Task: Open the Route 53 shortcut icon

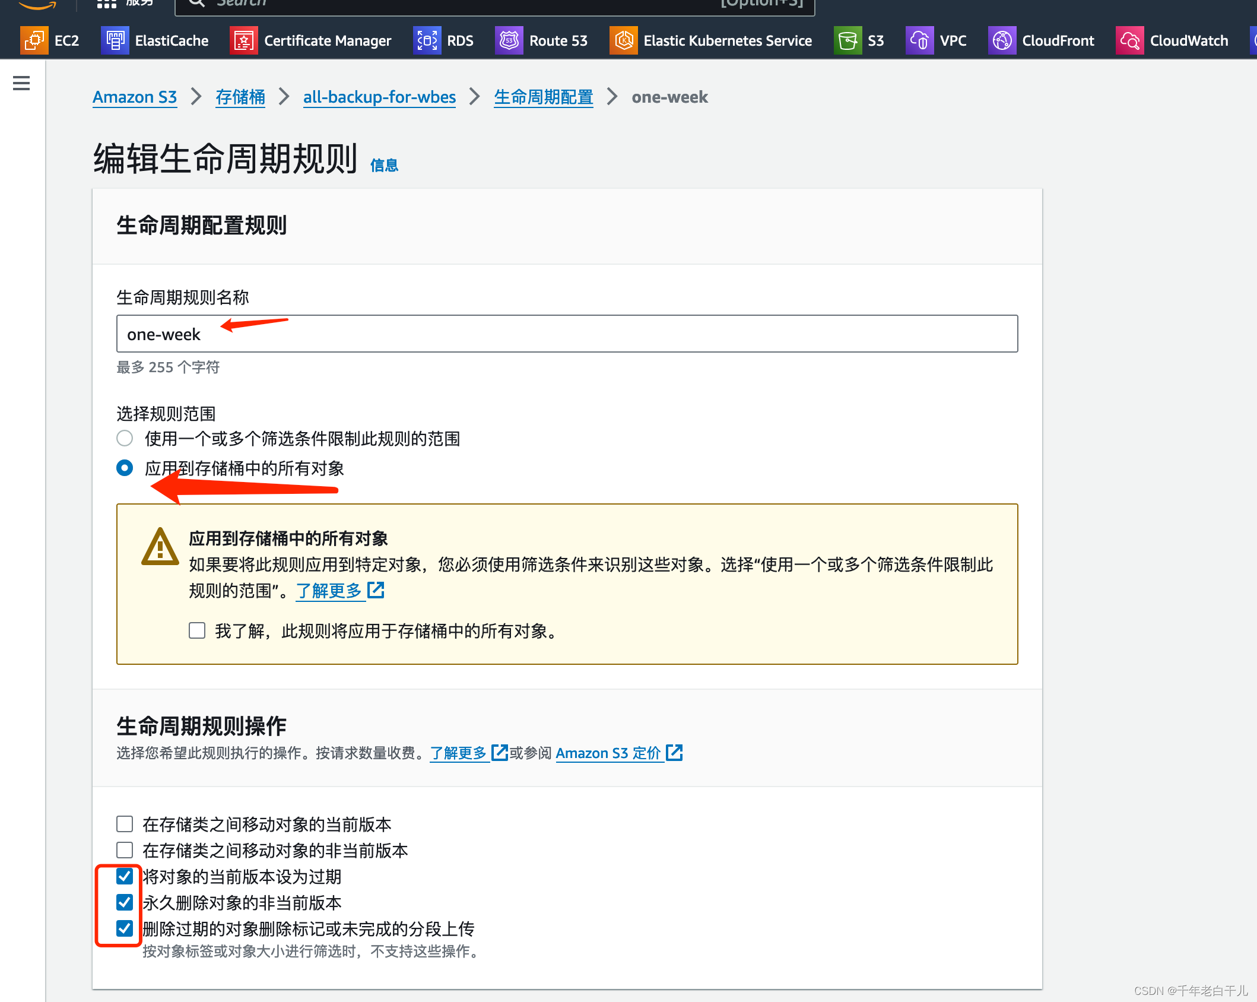Action: 509,40
